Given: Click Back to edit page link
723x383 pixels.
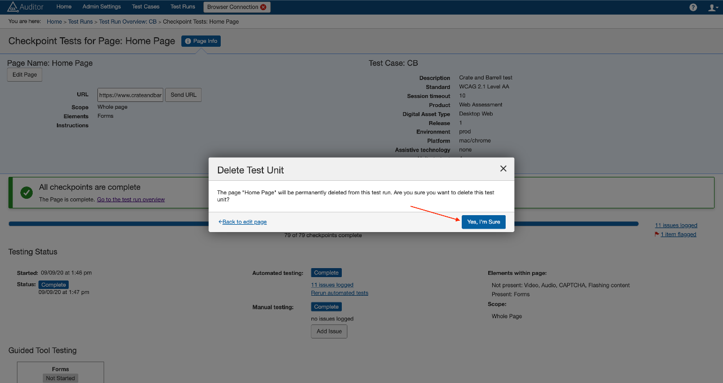Looking at the screenshot, I should click(x=244, y=222).
